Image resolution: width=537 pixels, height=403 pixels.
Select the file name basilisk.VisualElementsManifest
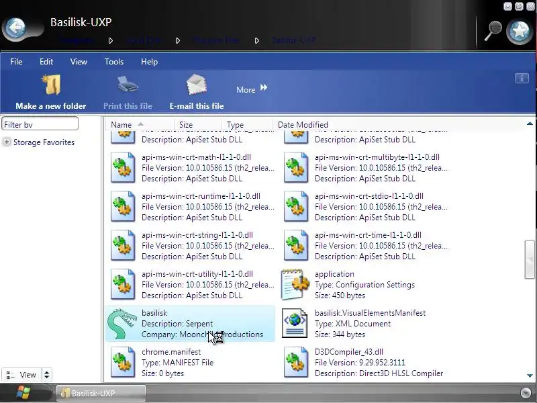(370, 313)
